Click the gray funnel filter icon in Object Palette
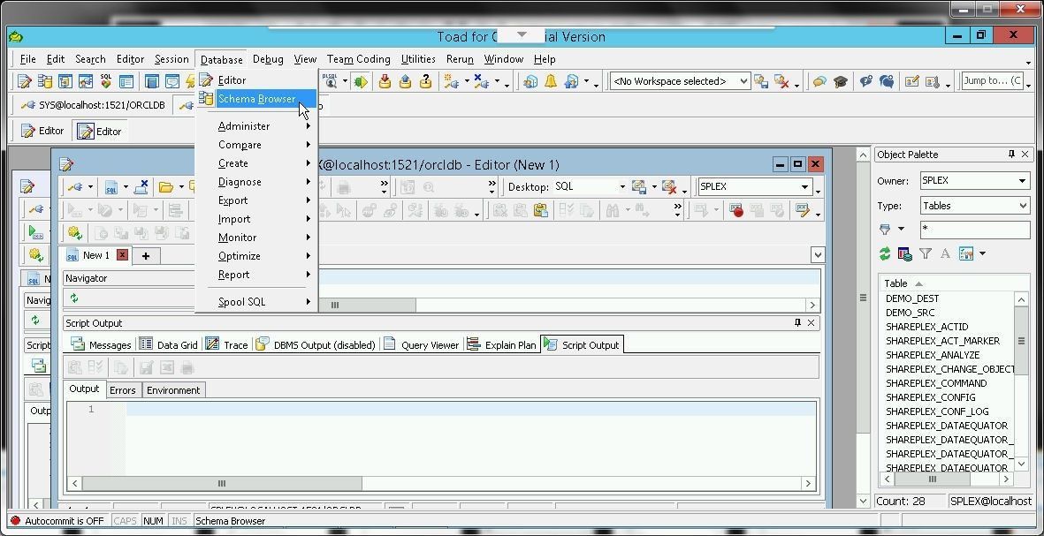Viewport: 1044px width, 536px height. point(926,253)
